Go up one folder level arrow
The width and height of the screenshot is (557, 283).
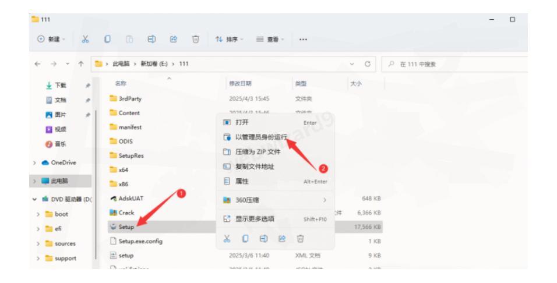point(81,64)
